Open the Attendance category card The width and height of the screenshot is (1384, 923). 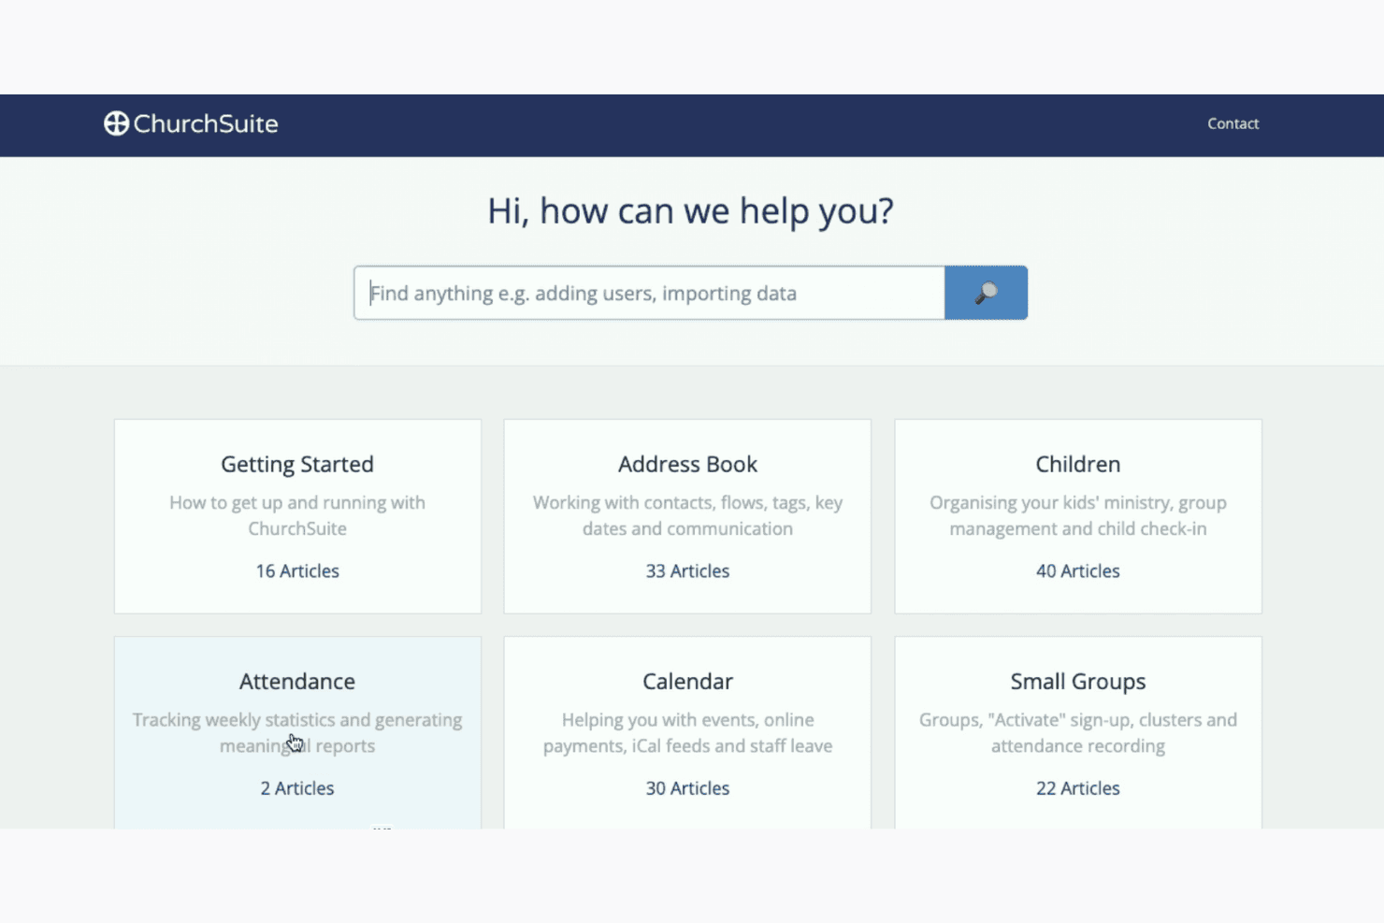(x=297, y=732)
